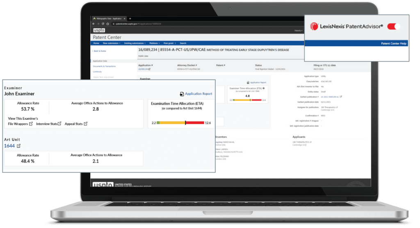Click the assignee 180 Therapeutics LP

(x=329, y=107)
